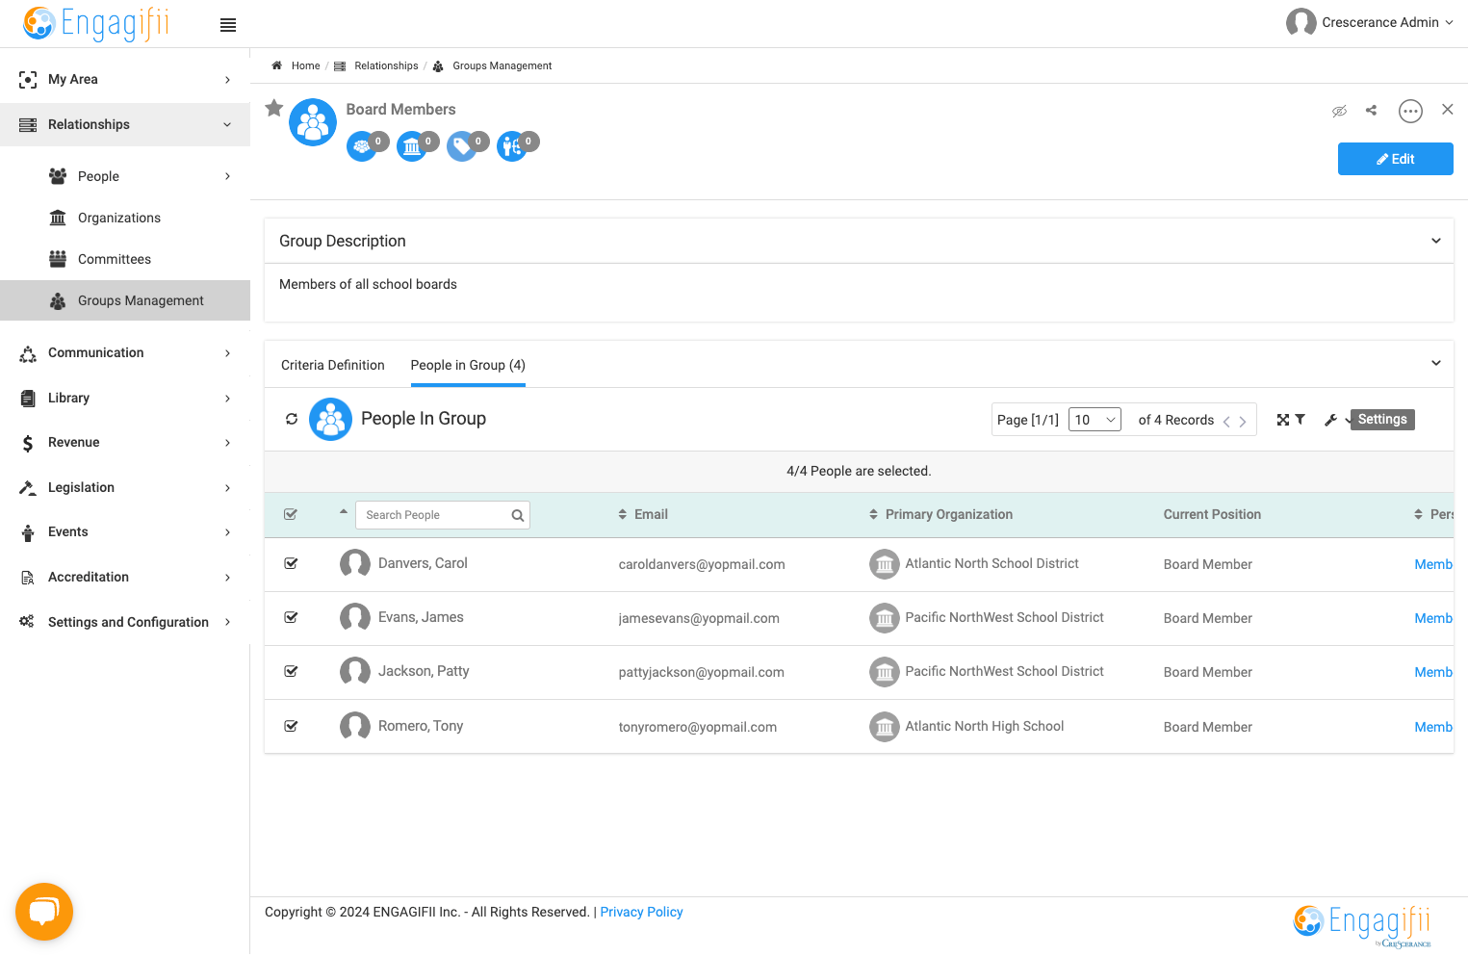This screenshot has width=1468, height=956.
Task: Go to previous page arrow in pagination
Action: click(x=1226, y=422)
